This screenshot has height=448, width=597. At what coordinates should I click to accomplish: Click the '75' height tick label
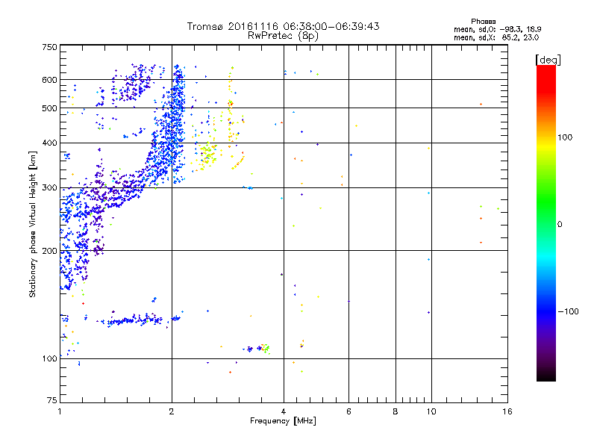(52, 400)
